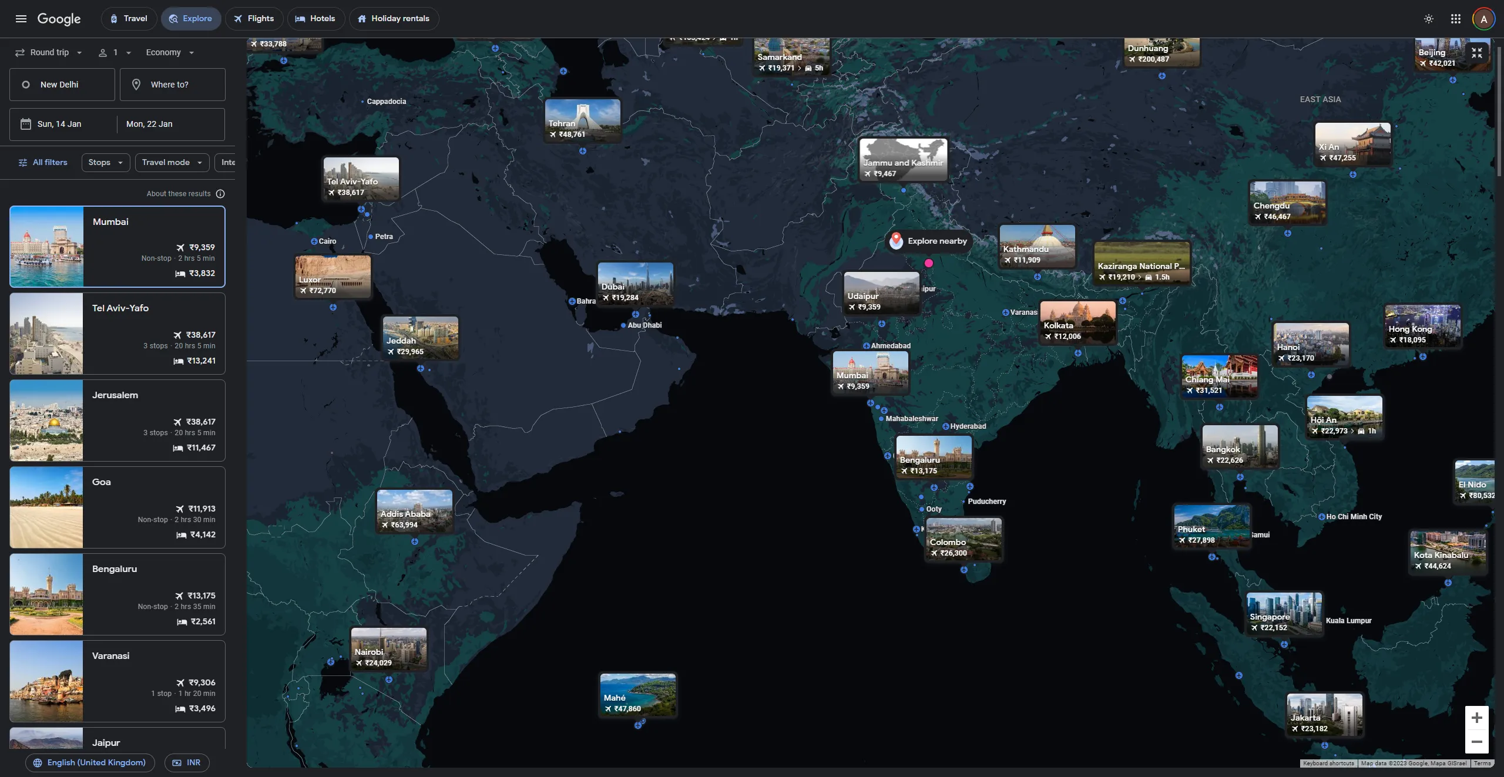Zoom out on the map

click(1476, 742)
